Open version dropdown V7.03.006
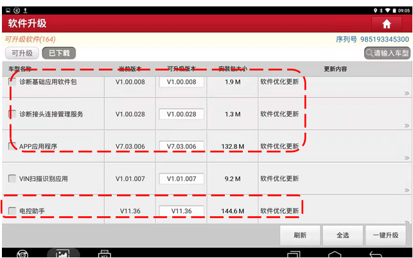Viewport: 413px width, 258px height. [182, 146]
